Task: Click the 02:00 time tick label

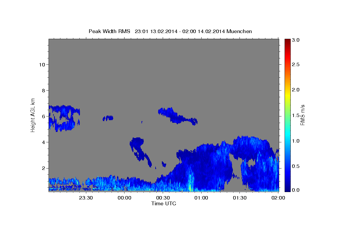Action: 278,198
